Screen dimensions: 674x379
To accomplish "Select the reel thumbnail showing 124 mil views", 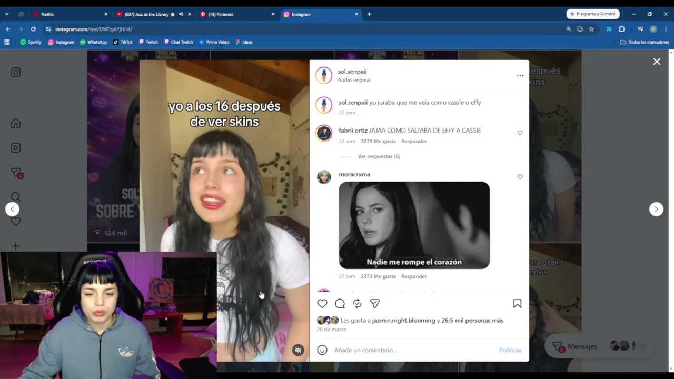I will click(113, 146).
